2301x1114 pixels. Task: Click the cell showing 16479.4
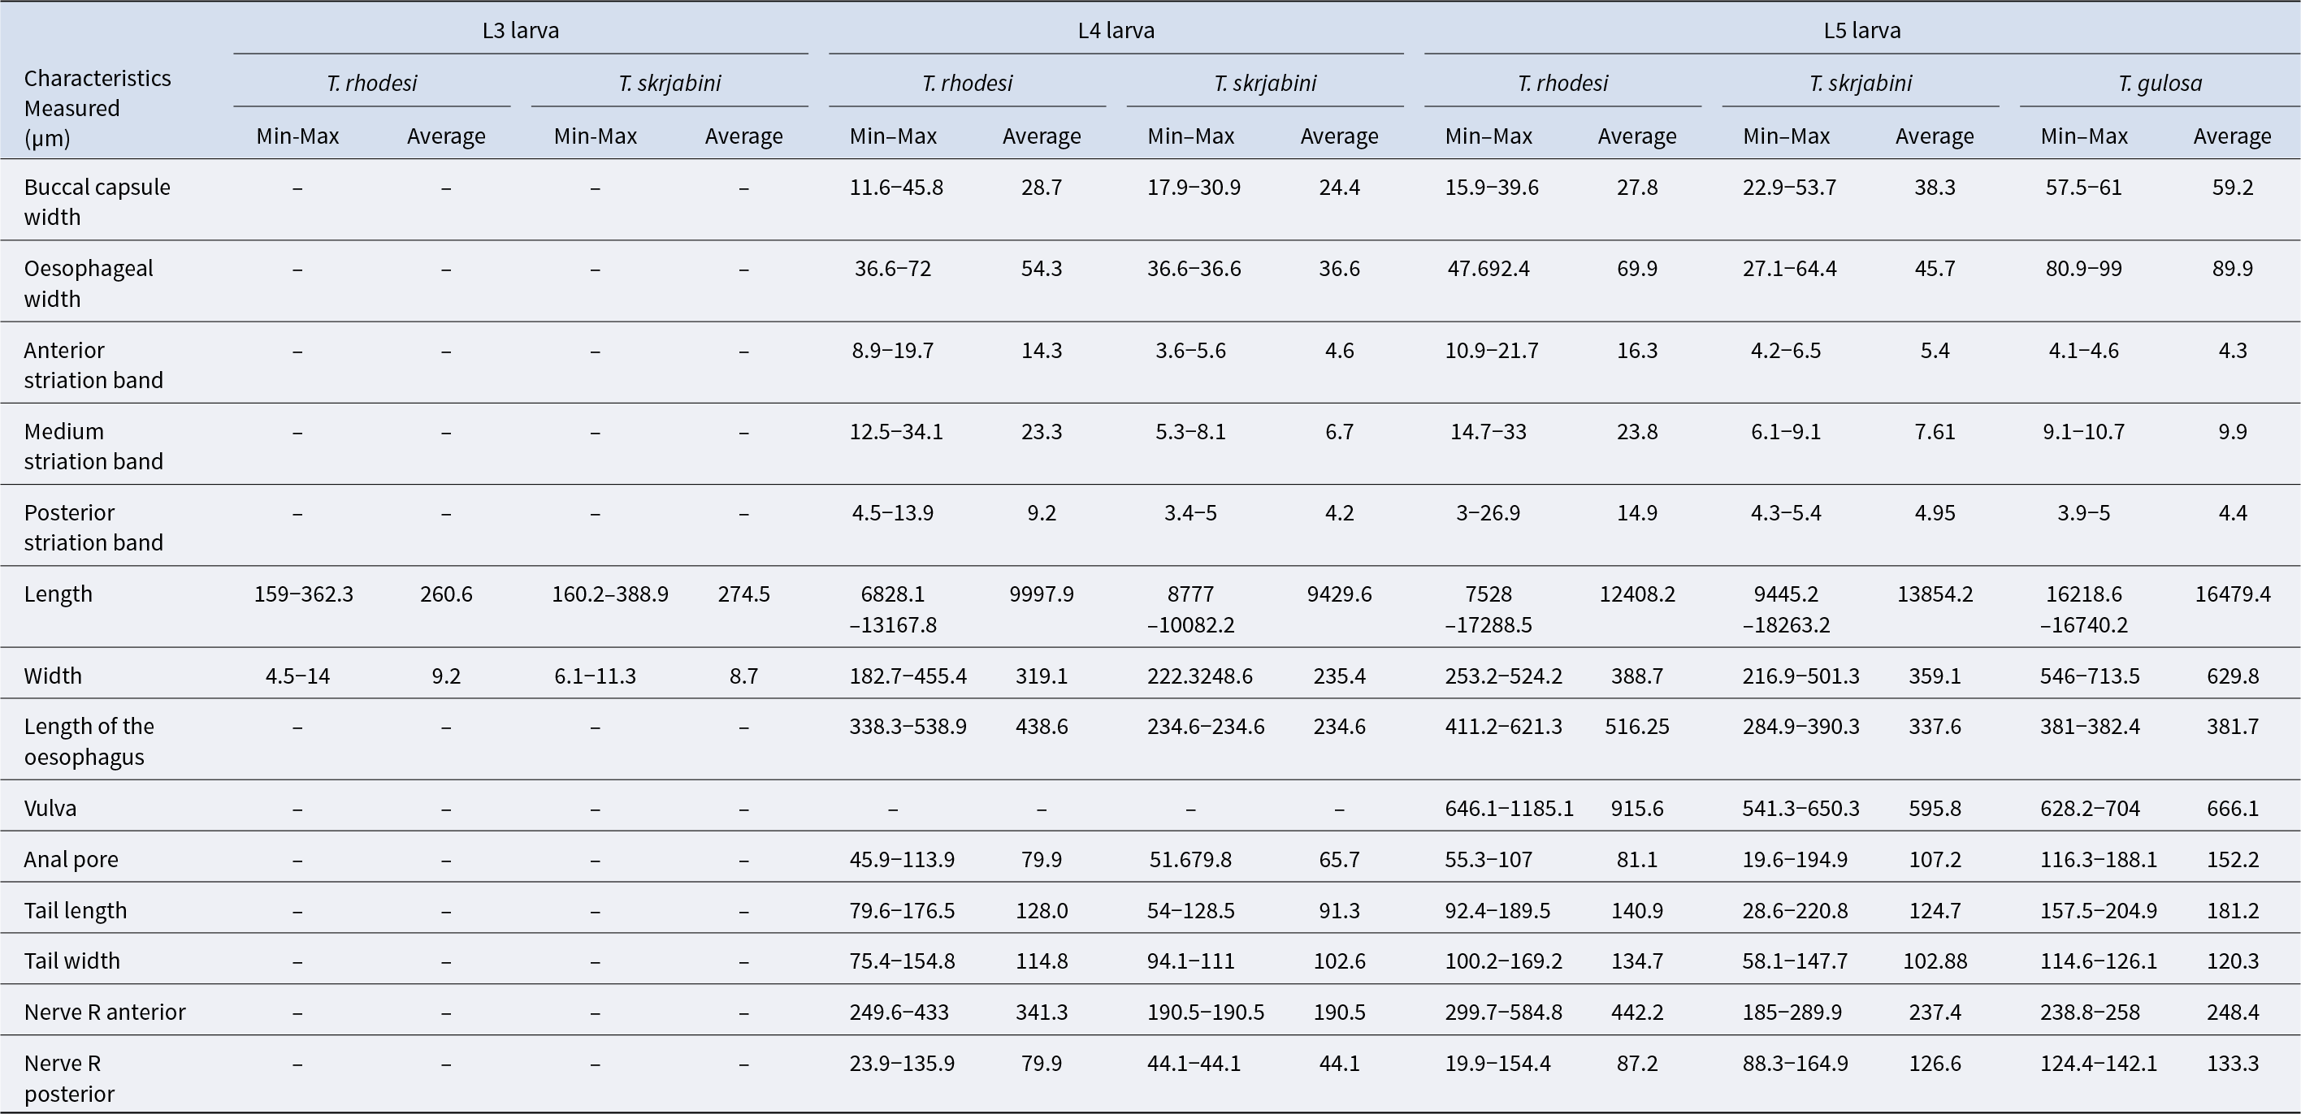pyautogui.click(x=2232, y=594)
